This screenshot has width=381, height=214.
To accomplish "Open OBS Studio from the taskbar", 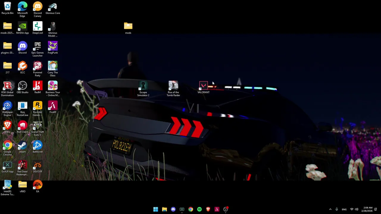I will (226, 209).
